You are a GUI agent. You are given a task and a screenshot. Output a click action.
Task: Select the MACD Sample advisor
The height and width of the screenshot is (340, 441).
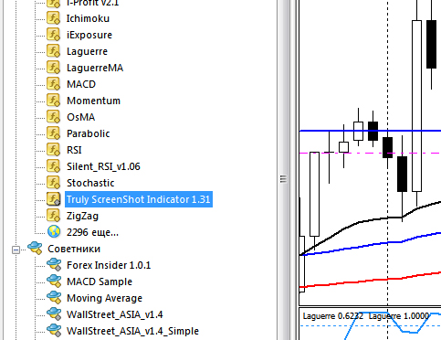[100, 282]
